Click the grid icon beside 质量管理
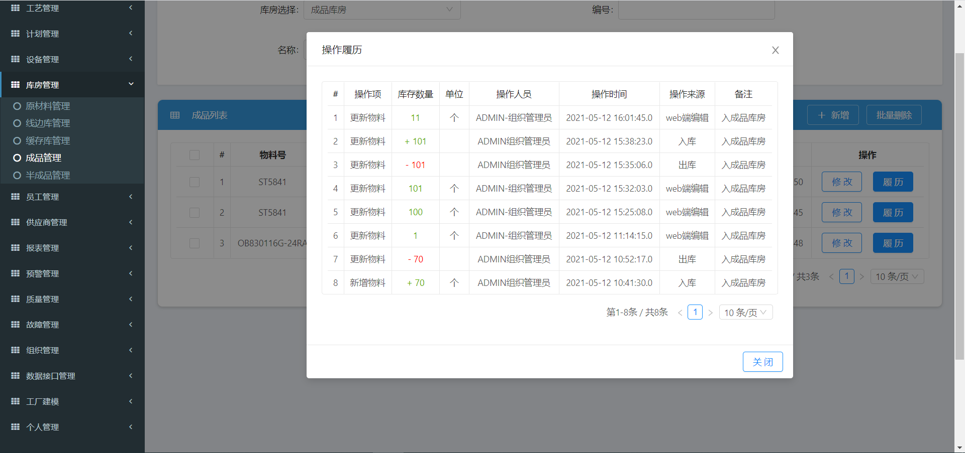 pos(15,299)
